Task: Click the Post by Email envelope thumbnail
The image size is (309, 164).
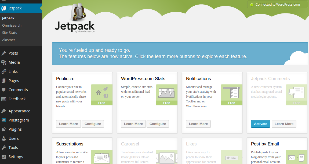Action: pyautogui.click(x=297, y=157)
